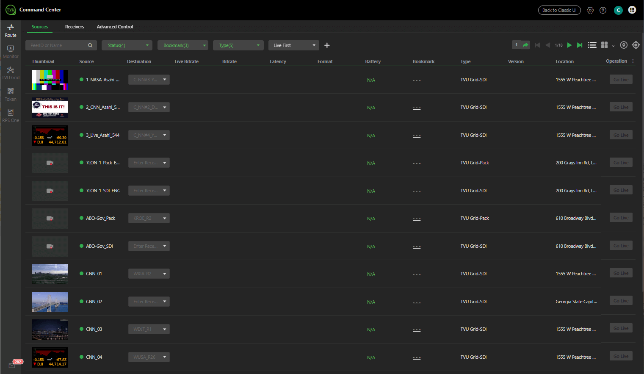The image size is (644, 374).
Task: Open TVU Grid in the sidebar
Action: pyautogui.click(x=11, y=73)
